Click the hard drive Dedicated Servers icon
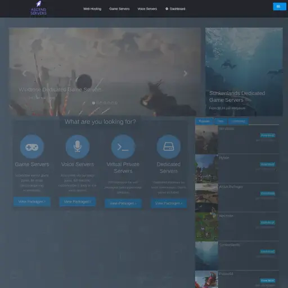The width and height of the screenshot is (288, 288). click(x=169, y=147)
